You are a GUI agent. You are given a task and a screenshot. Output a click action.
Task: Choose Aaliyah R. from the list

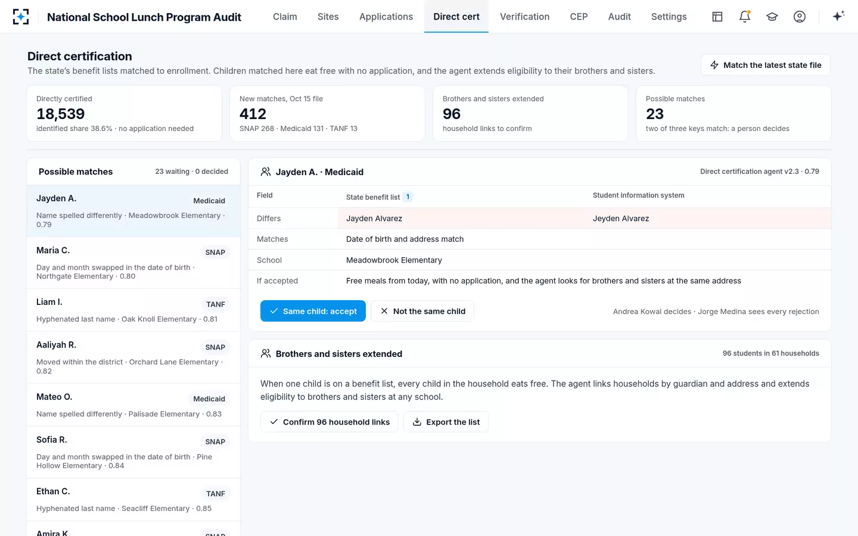[x=133, y=357]
